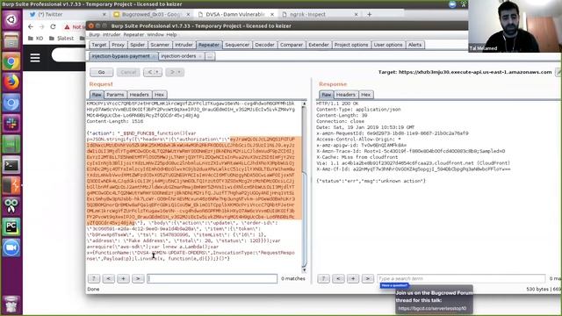This screenshot has height=316, width=562.
Task: Switch to the Decoder tool tab
Action: [264, 45]
